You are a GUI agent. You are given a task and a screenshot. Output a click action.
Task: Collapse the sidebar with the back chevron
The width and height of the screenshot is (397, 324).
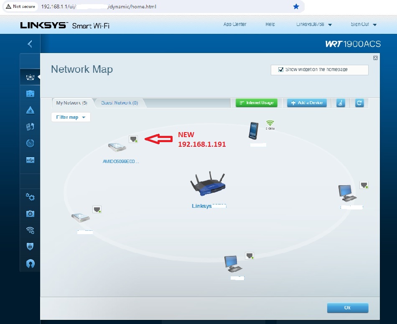coord(30,44)
